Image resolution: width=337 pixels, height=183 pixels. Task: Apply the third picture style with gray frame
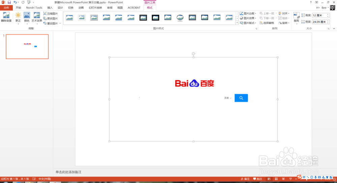(x=94, y=18)
